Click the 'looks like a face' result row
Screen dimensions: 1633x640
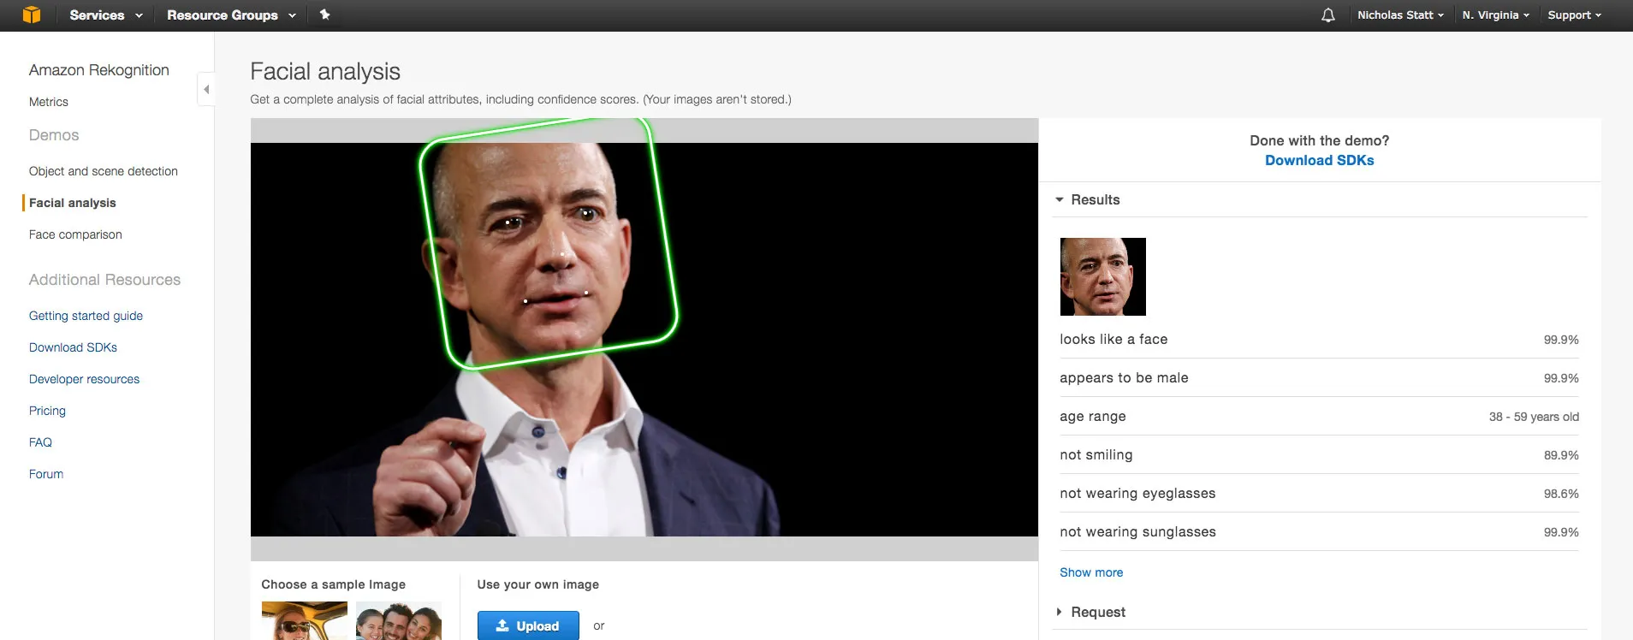[x=1319, y=340]
